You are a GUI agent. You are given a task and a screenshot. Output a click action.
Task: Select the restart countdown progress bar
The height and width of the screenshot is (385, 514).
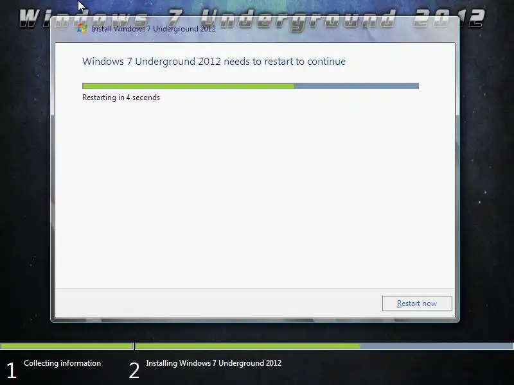251,86
